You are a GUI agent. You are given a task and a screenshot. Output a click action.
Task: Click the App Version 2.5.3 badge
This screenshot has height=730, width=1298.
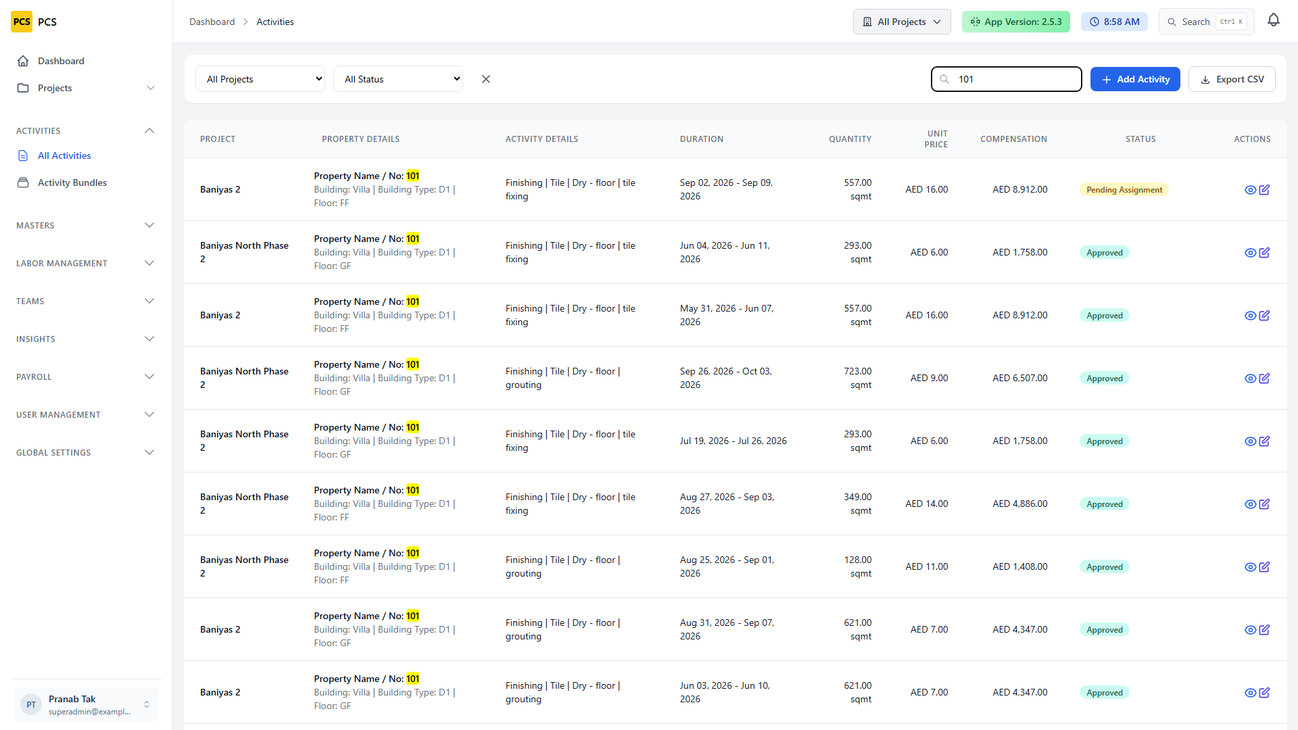[1016, 22]
